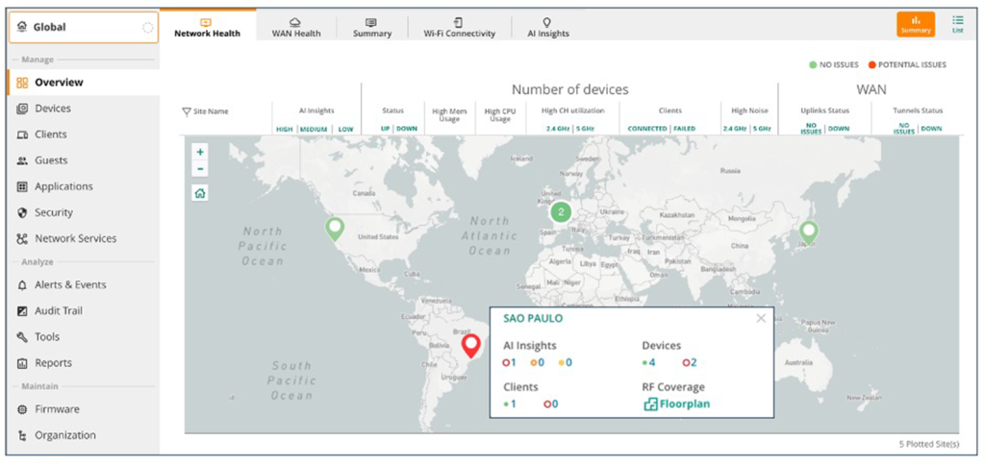Switch to Summary view toggle
985x464 pixels.
coord(915,24)
